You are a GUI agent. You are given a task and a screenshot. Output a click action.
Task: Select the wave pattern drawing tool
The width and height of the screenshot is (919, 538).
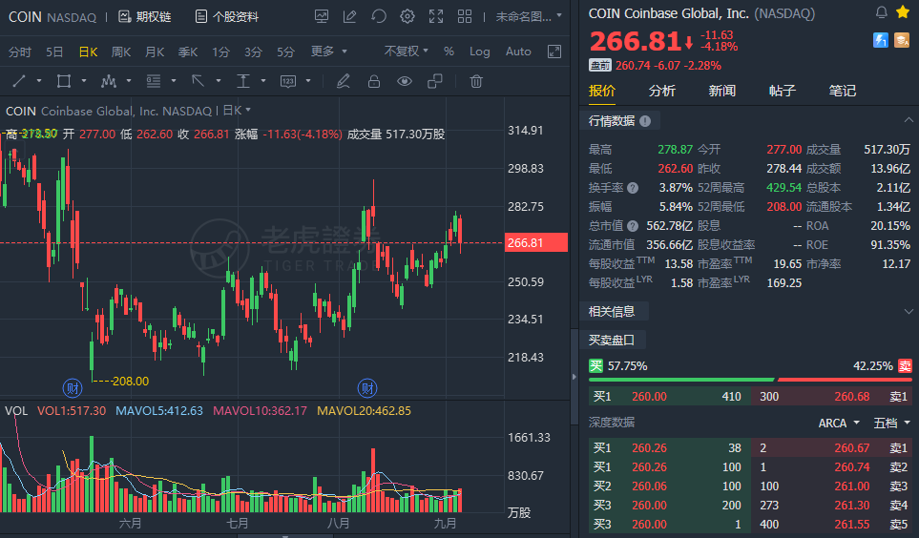click(109, 81)
